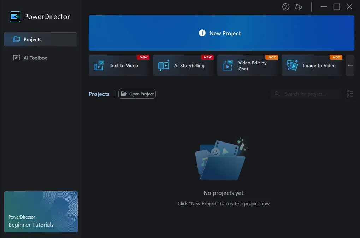Click the announcements megaphone icon

299,7
